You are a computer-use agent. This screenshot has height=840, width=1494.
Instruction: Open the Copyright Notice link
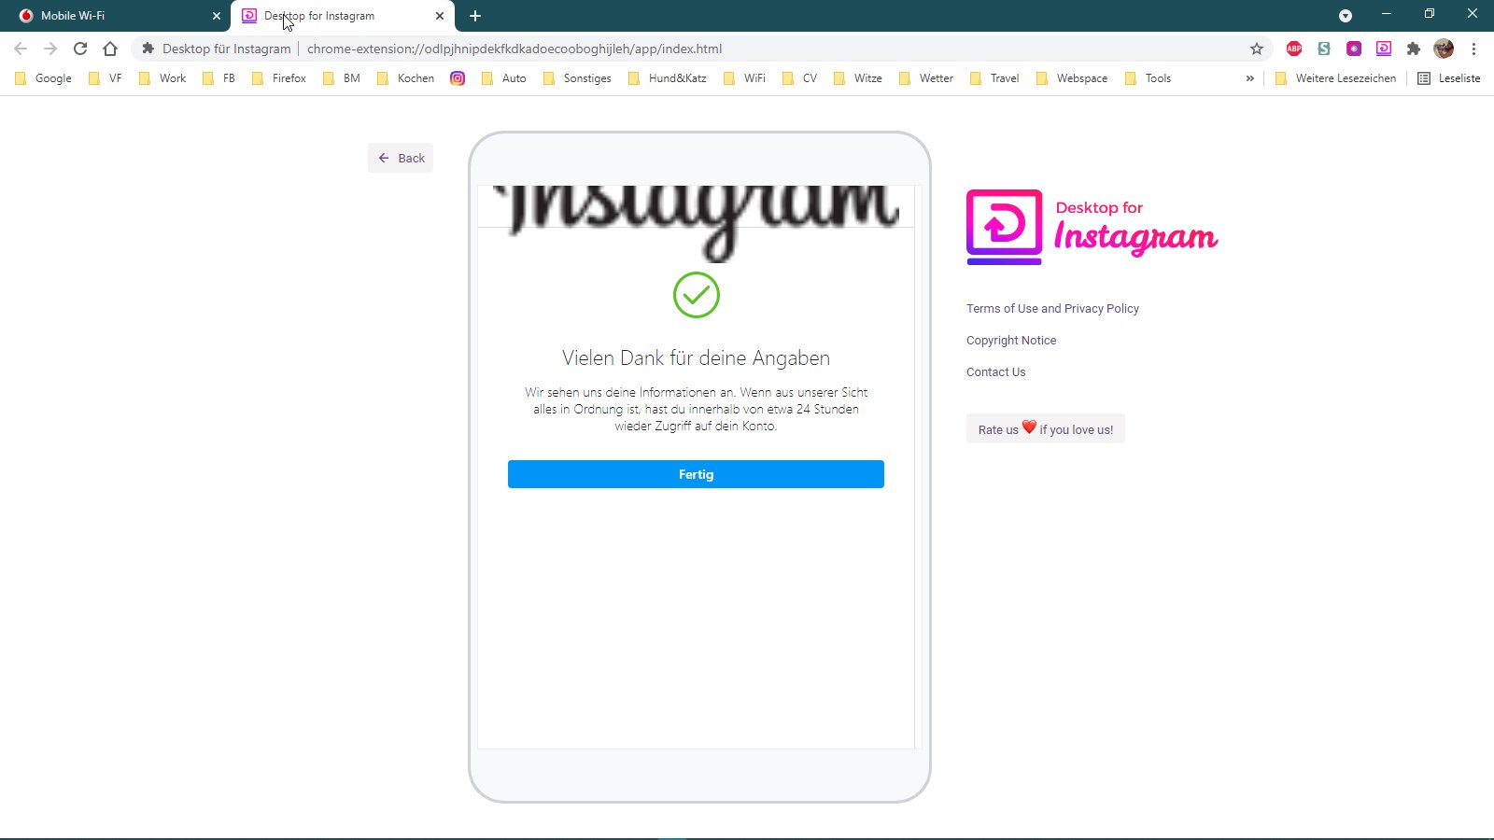(1011, 340)
